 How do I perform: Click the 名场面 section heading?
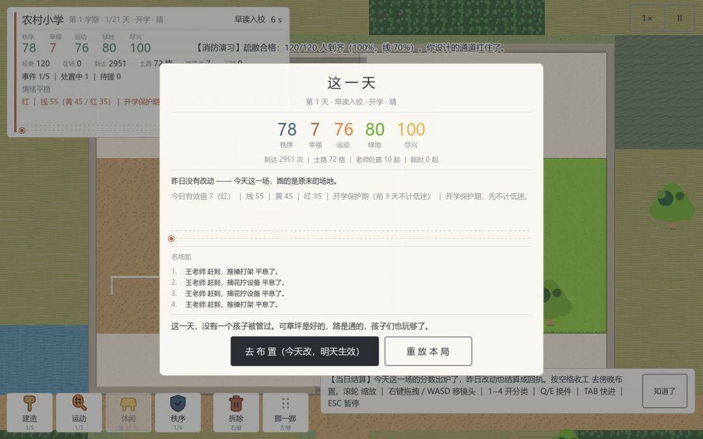point(181,257)
